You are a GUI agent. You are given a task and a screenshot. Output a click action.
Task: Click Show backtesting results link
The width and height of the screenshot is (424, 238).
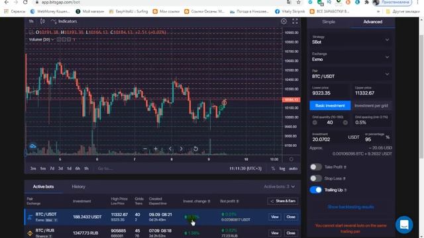[350, 207]
